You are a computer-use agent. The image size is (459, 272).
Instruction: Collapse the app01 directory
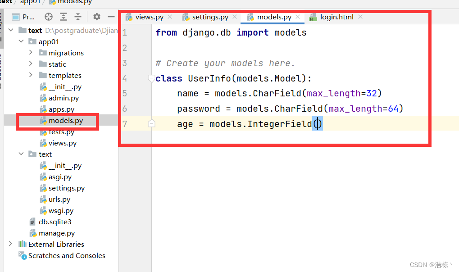(x=20, y=41)
